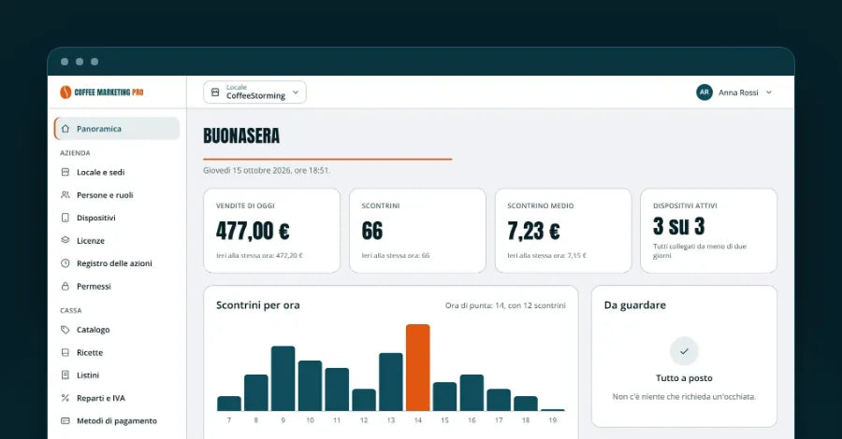Image resolution: width=842 pixels, height=439 pixels.
Task: Click the AZIENDA section label
Action: tap(75, 153)
